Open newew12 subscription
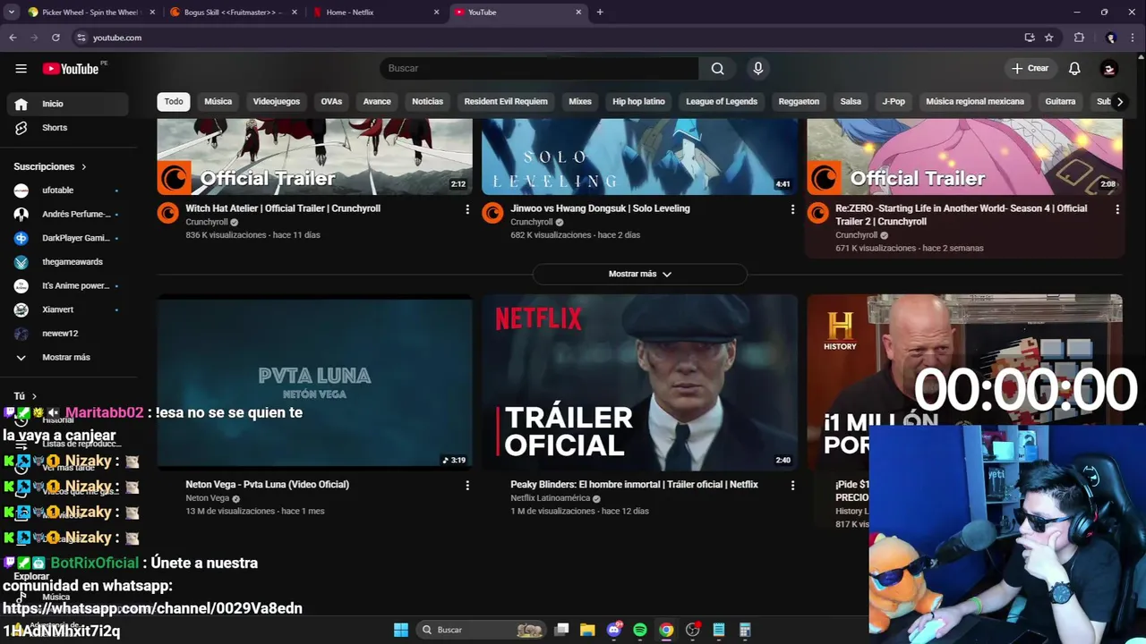 tap(68, 334)
